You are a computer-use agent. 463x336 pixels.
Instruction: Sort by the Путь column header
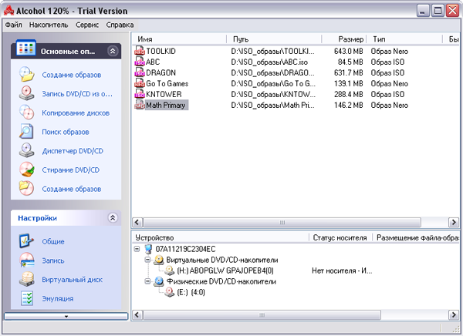[x=274, y=39]
